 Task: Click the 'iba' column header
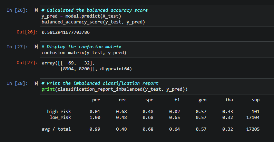coord(229,100)
